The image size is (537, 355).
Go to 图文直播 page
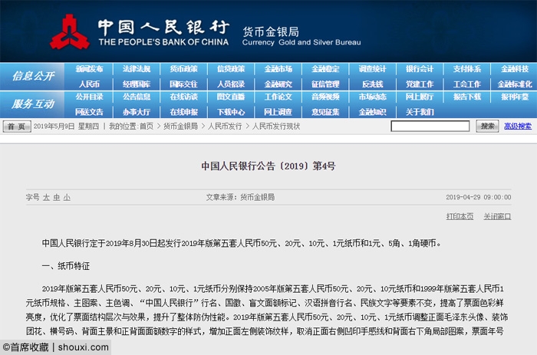(231, 97)
